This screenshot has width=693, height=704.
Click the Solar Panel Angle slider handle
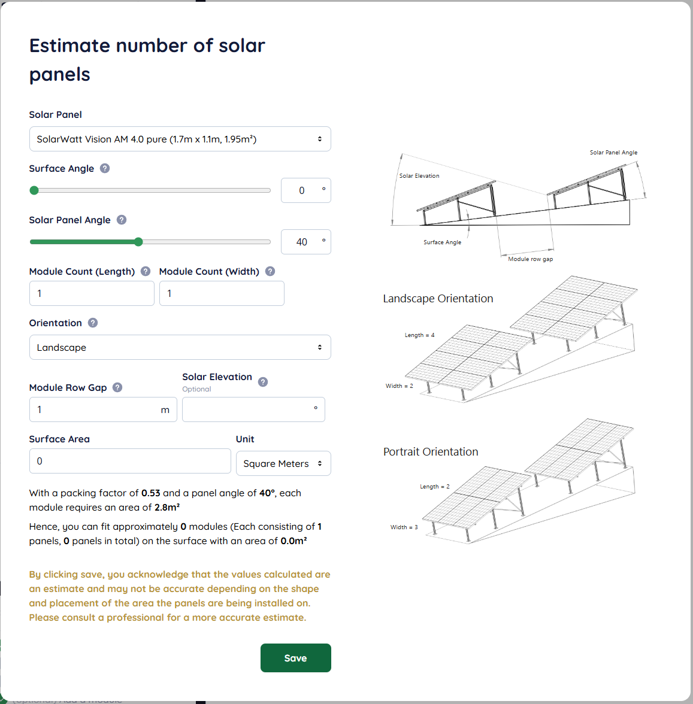click(x=138, y=242)
